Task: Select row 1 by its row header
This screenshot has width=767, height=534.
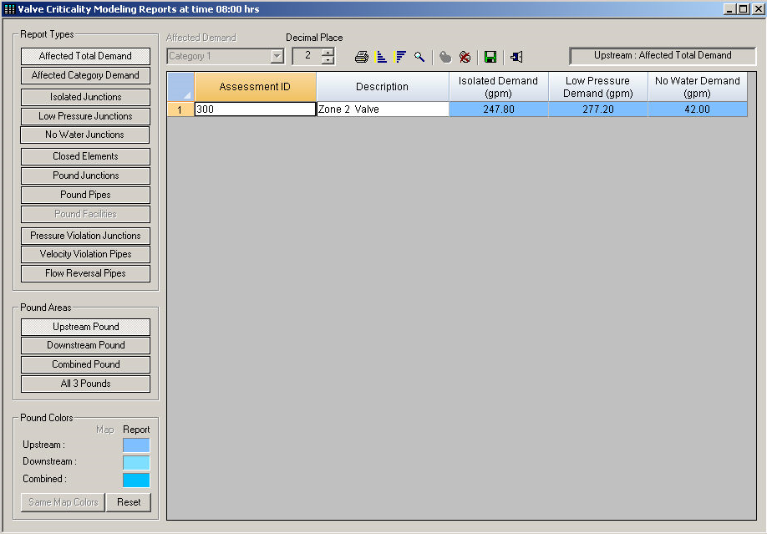Action: [180, 109]
